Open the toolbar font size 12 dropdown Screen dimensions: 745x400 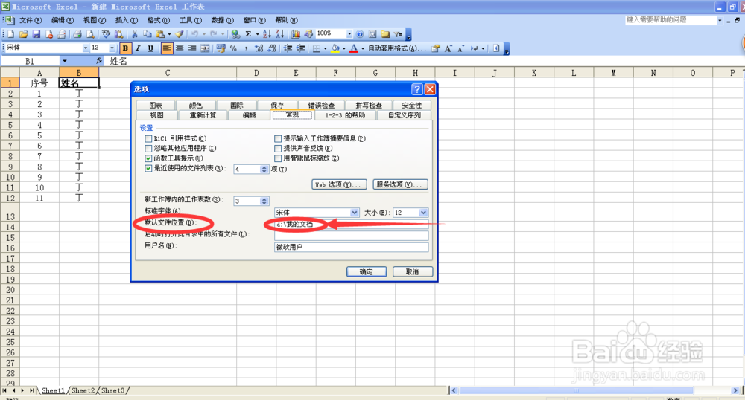click(112, 48)
